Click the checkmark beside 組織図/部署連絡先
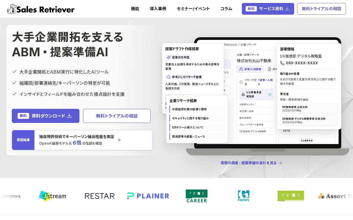This screenshot has width=353, height=220. [x=14, y=83]
